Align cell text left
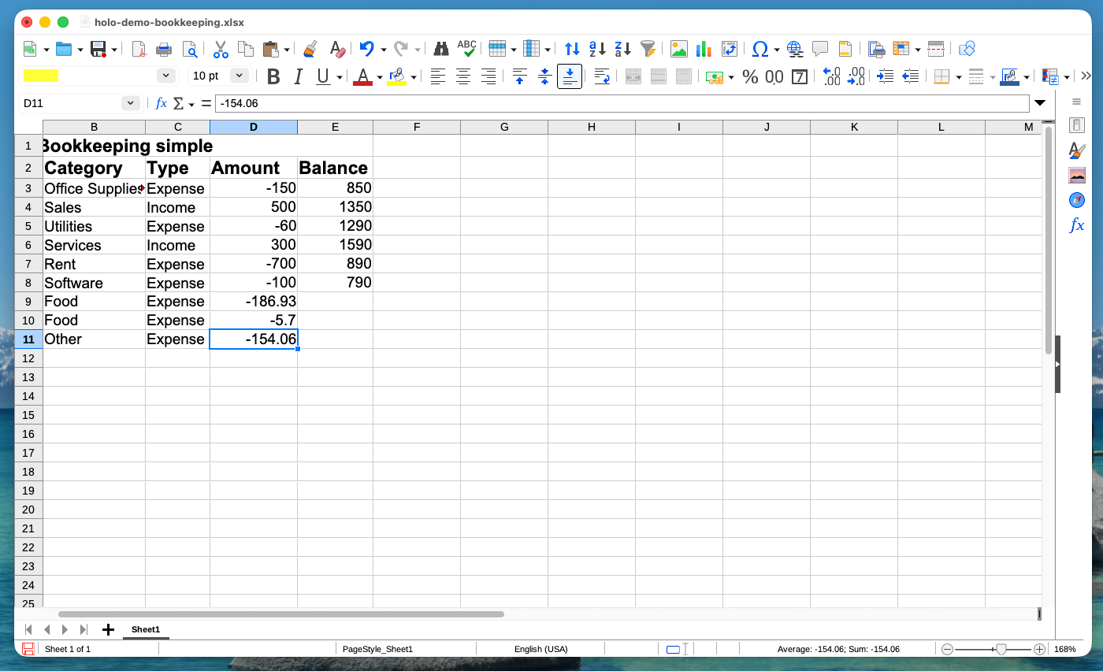The width and height of the screenshot is (1103, 671). click(x=437, y=76)
